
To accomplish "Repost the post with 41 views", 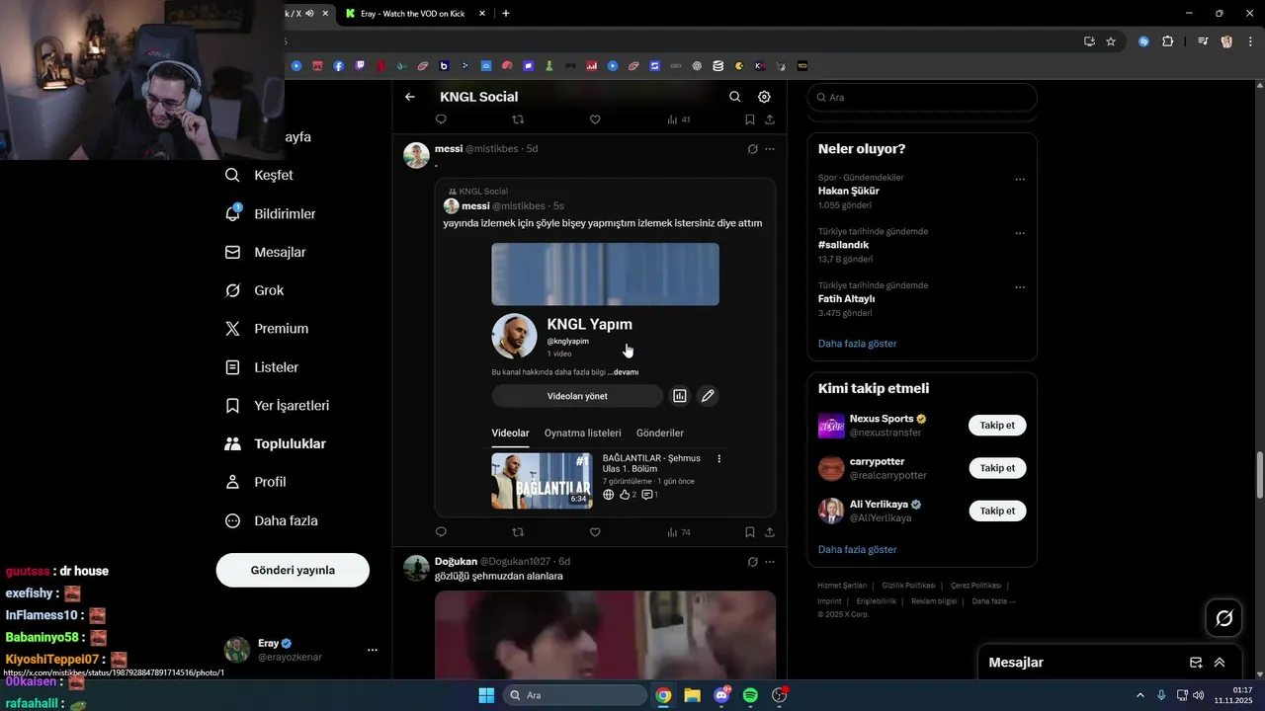I will coord(518,119).
